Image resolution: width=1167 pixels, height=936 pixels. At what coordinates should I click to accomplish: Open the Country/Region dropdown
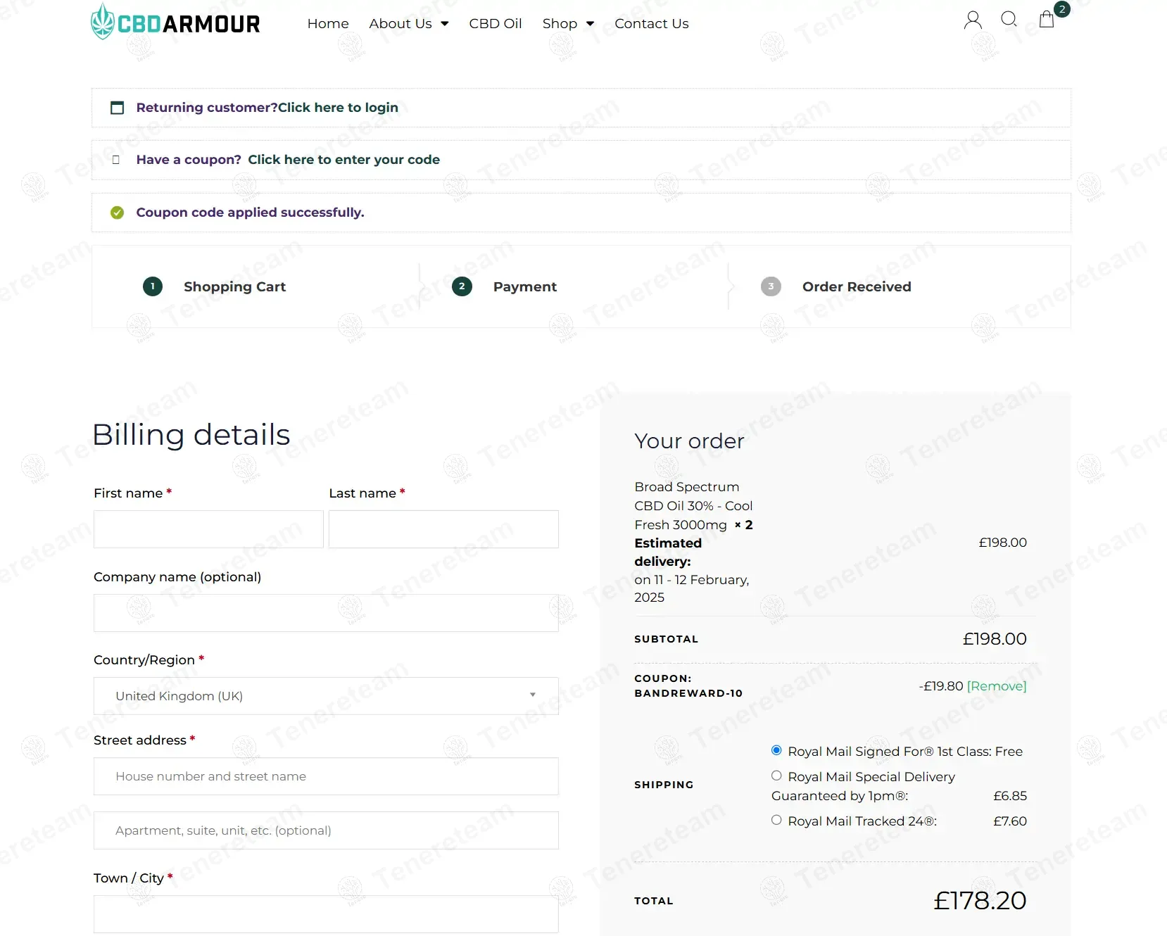[326, 696]
